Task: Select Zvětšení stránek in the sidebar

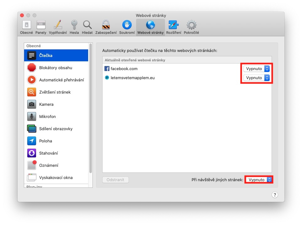Action: pyautogui.click(x=56, y=92)
